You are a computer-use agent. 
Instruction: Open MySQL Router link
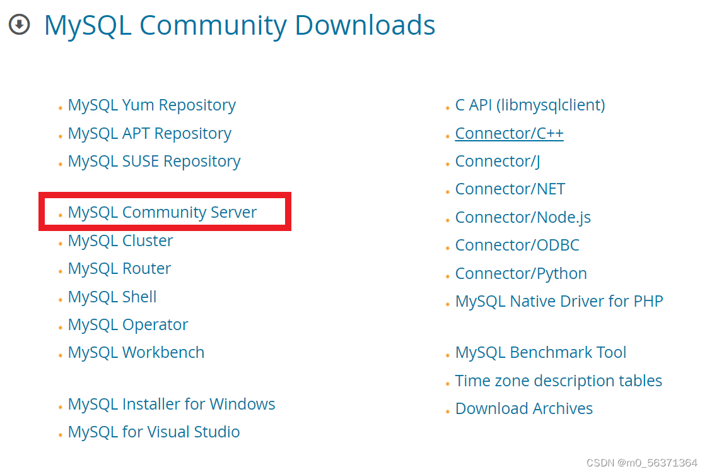pos(119,269)
